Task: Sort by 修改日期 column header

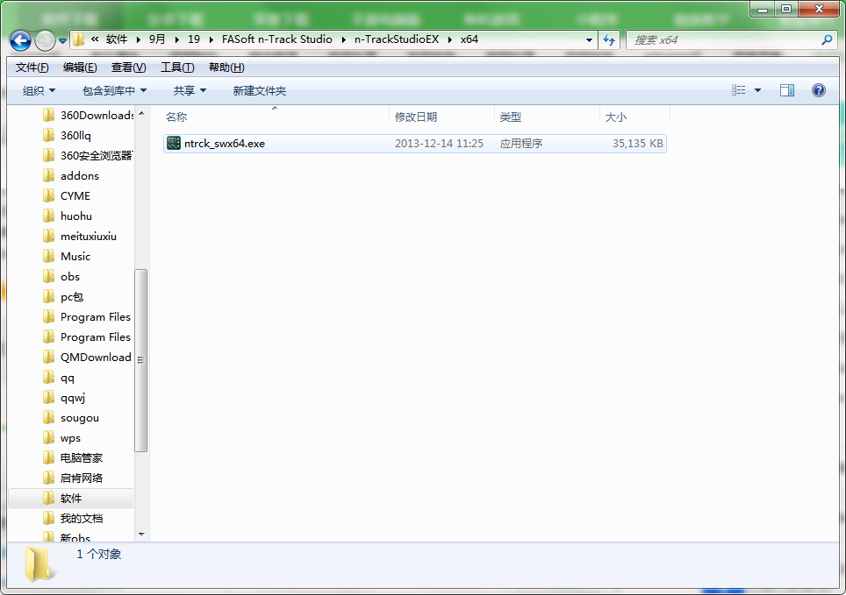Action: tap(441, 117)
